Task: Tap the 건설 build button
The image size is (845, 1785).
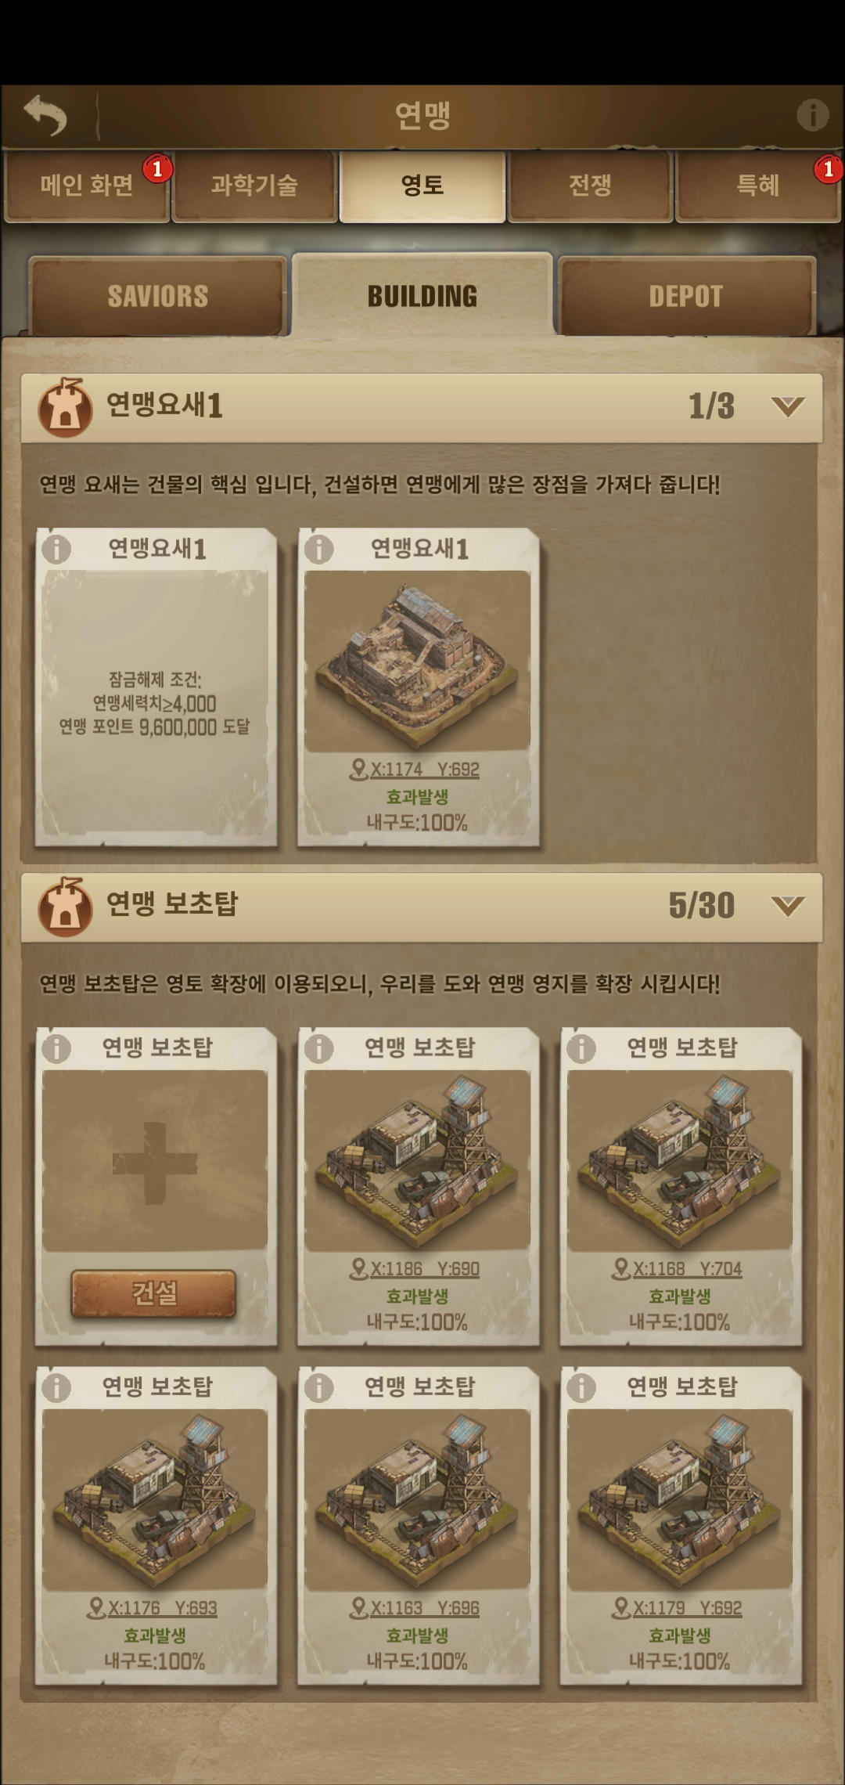Action: click(154, 1293)
